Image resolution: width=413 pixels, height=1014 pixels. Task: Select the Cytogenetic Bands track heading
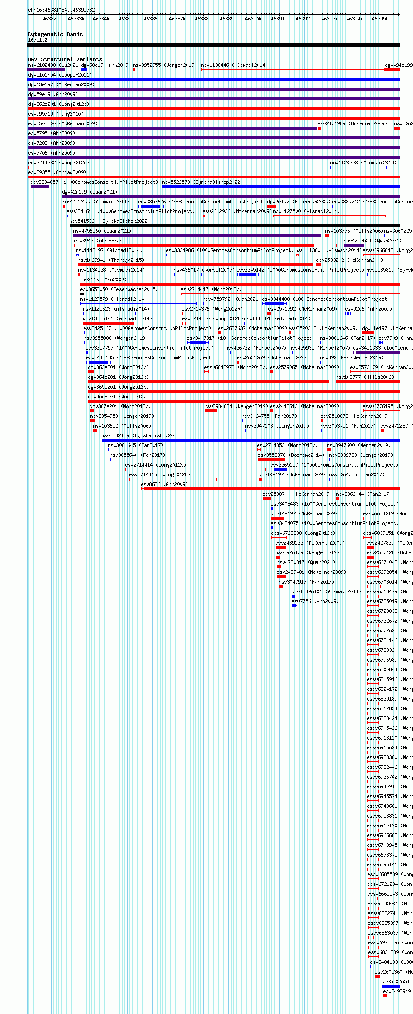(x=55, y=34)
